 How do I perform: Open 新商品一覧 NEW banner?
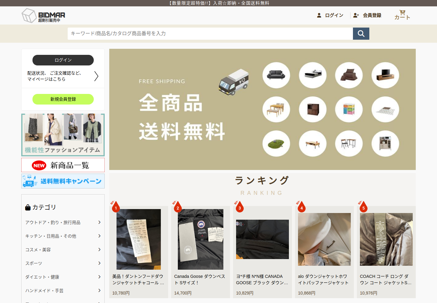point(63,165)
